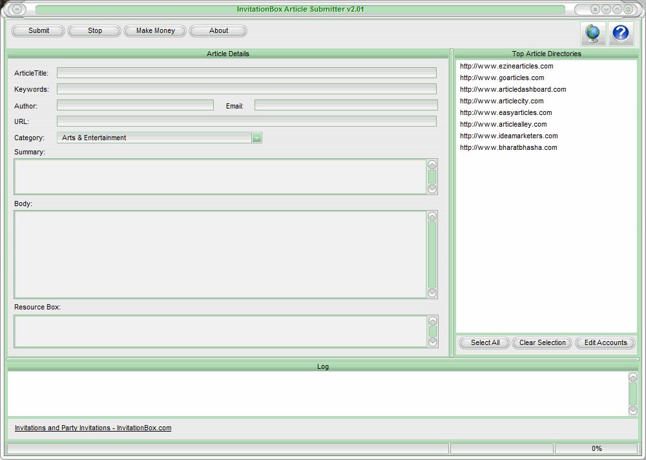
Task: Click the Submit button
Action: (38, 31)
